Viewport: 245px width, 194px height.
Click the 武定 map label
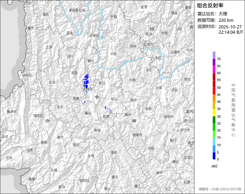tap(174, 90)
